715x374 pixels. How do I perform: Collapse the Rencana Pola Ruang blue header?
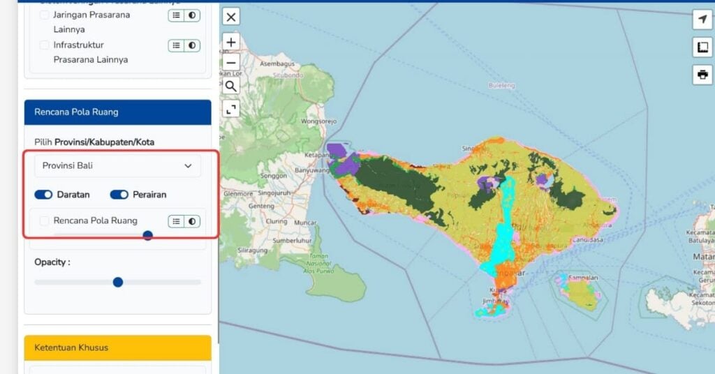point(117,112)
